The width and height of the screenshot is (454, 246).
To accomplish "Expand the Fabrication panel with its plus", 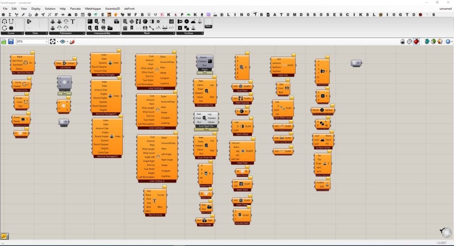I will click(84, 33).
